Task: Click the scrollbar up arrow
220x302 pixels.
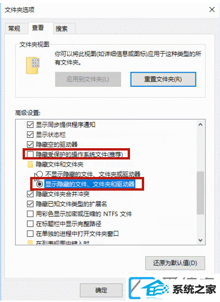Action: [200, 125]
